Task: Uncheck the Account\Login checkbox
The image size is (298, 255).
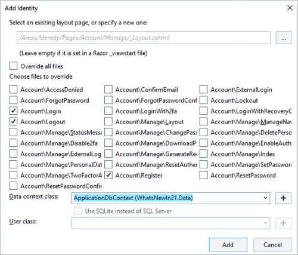Action: click(x=13, y=111)
